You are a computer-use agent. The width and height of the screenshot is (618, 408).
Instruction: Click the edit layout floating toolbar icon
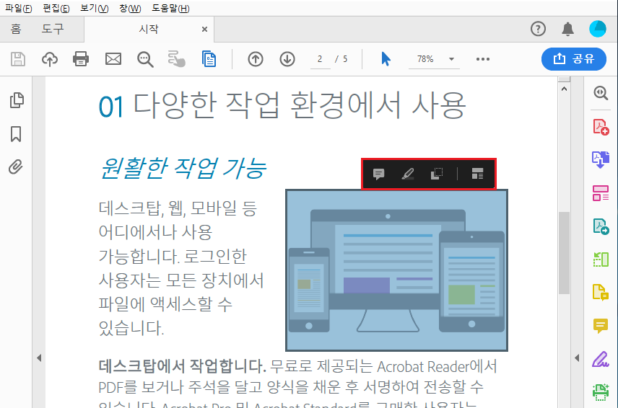477,174
